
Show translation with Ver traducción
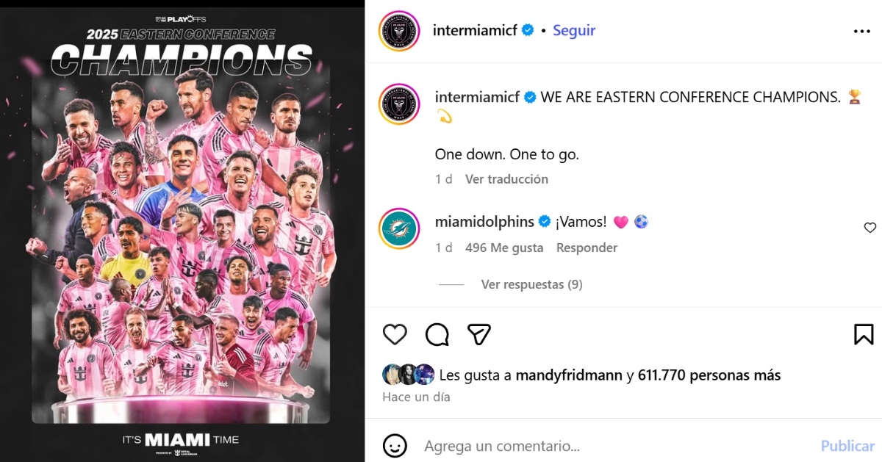[506, 179]
